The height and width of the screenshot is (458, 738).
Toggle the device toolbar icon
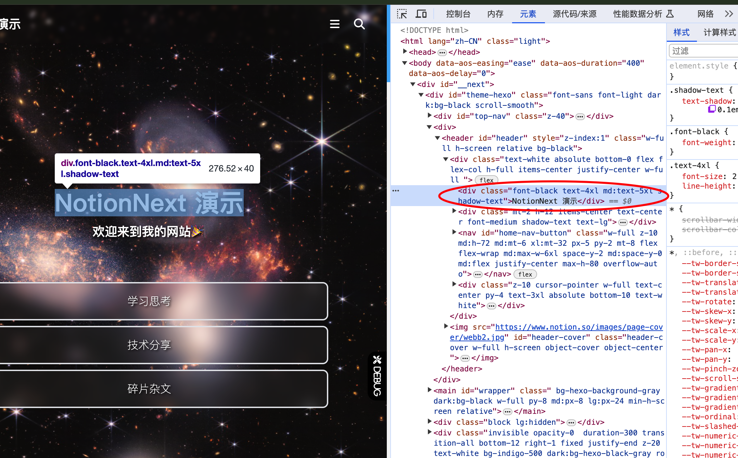[x=421, y=14]
